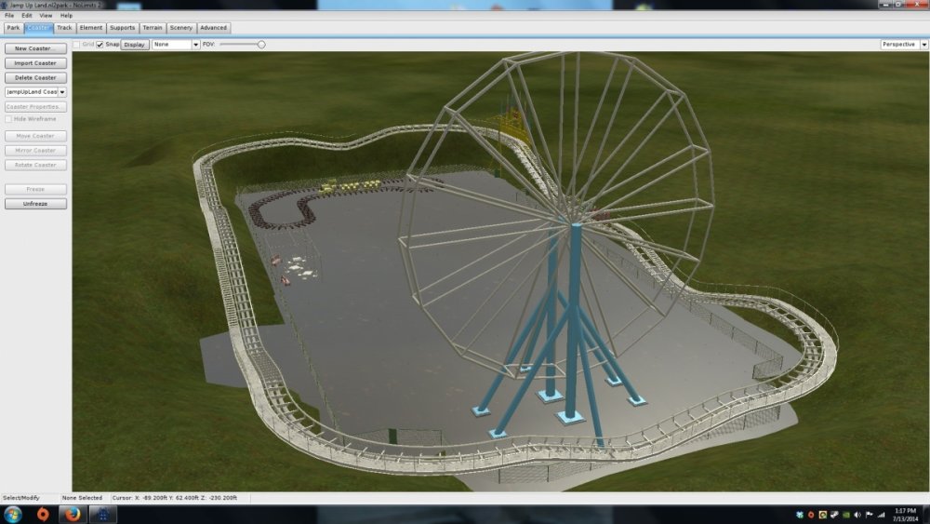
Task: Click the New Coaster button
Action: [35, 48]
